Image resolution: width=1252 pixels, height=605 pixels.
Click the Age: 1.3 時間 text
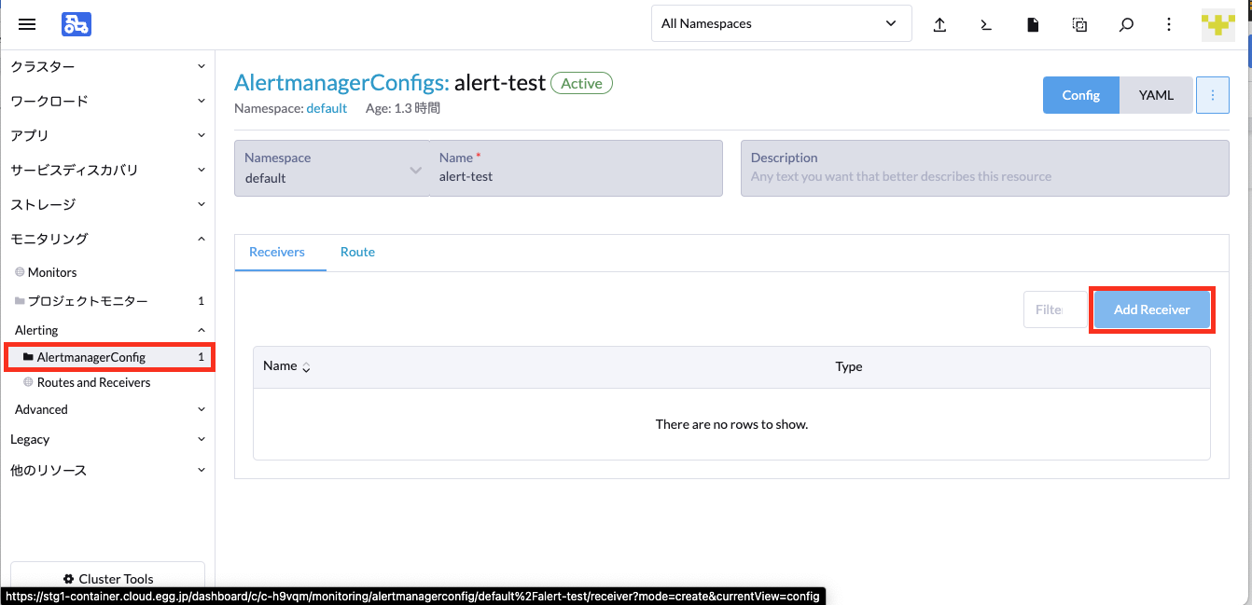pyautogui.click(x=403, y=108)
